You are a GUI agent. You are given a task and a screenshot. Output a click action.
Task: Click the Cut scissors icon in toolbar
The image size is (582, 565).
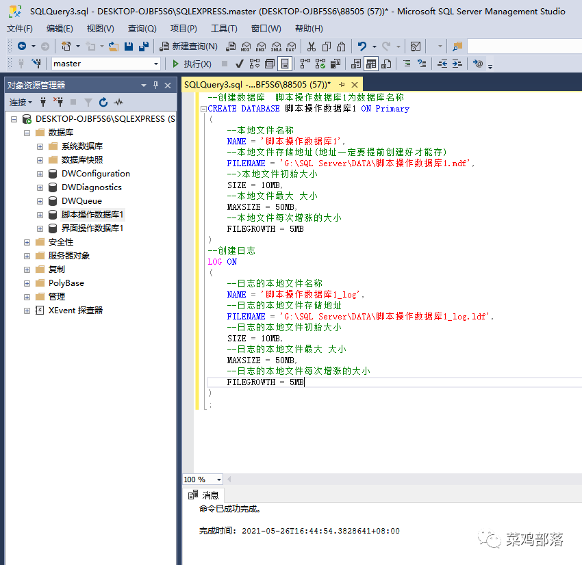[311, 47]
